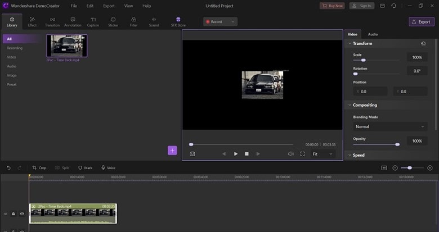Add media with purple plus button
Screen dimensions: 439x232
pos(172,151)
